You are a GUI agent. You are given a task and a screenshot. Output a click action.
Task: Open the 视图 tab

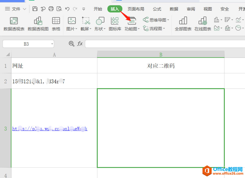coord(208,9)
